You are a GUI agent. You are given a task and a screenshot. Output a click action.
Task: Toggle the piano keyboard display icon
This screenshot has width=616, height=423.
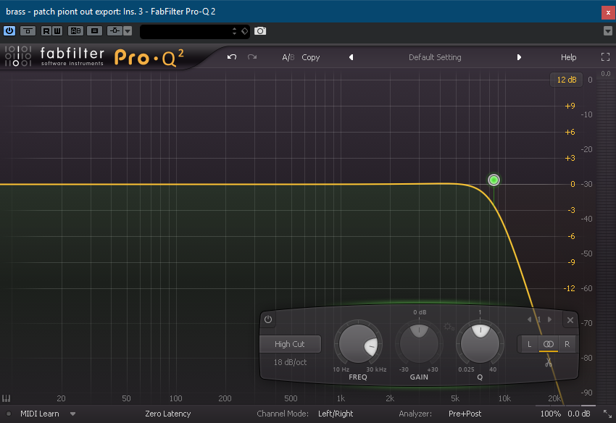pyautogui.click(x=6, y=398)
